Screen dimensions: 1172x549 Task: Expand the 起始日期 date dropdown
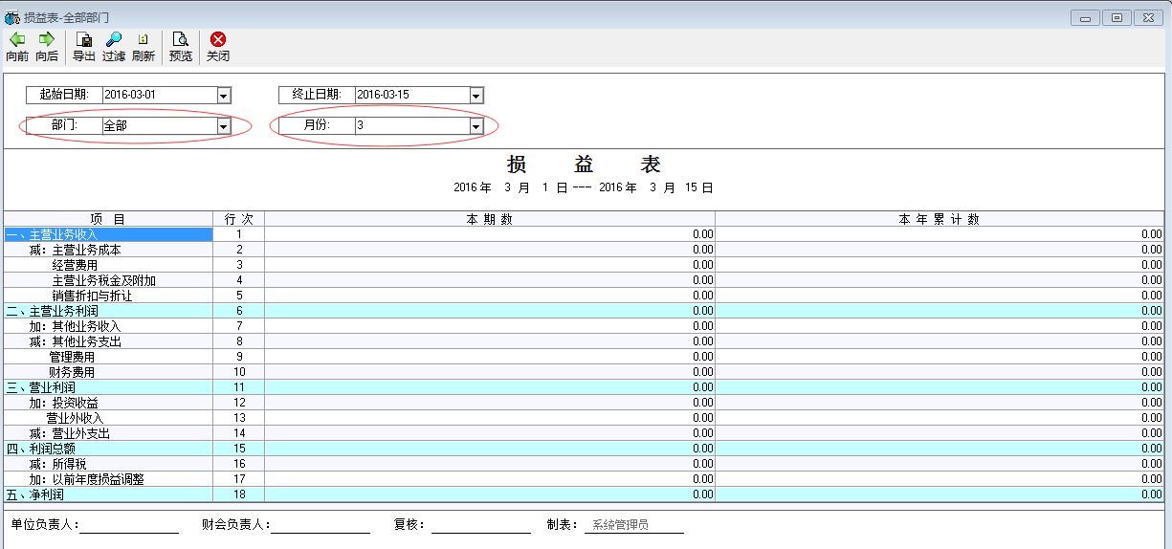pos(224,96)
